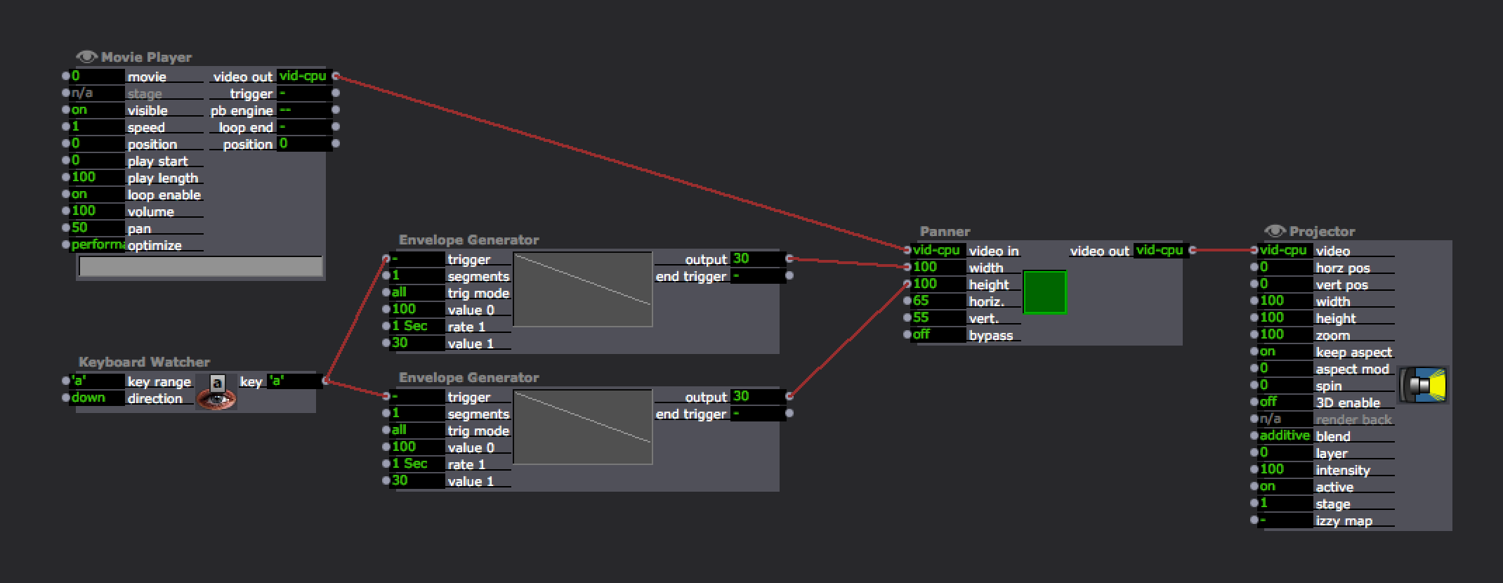Click the Projector eye icon

[1275, 231]
